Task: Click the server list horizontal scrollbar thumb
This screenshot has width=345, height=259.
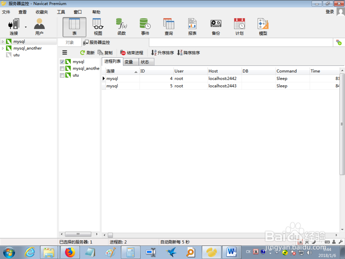Action: point(78,234)
